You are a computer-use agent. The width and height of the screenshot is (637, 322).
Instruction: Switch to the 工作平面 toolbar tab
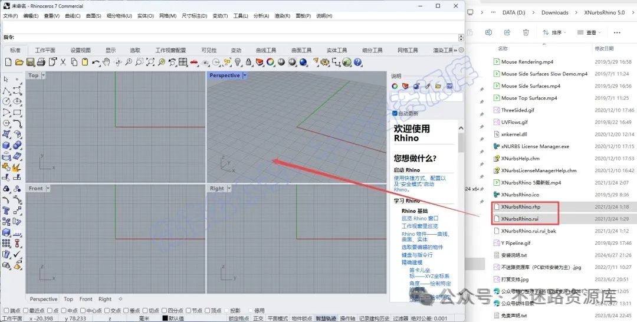pyautogui.click(x=45, y=50)
